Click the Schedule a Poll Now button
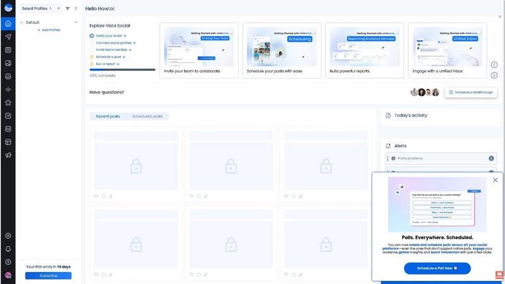 tap(437, 268)
